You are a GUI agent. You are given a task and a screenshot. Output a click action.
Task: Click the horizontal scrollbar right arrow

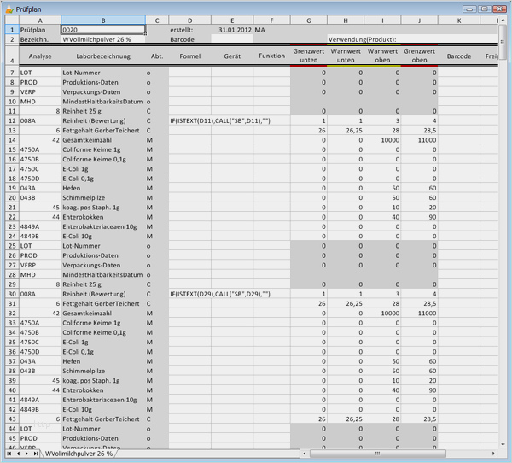[x=493, y=454]
